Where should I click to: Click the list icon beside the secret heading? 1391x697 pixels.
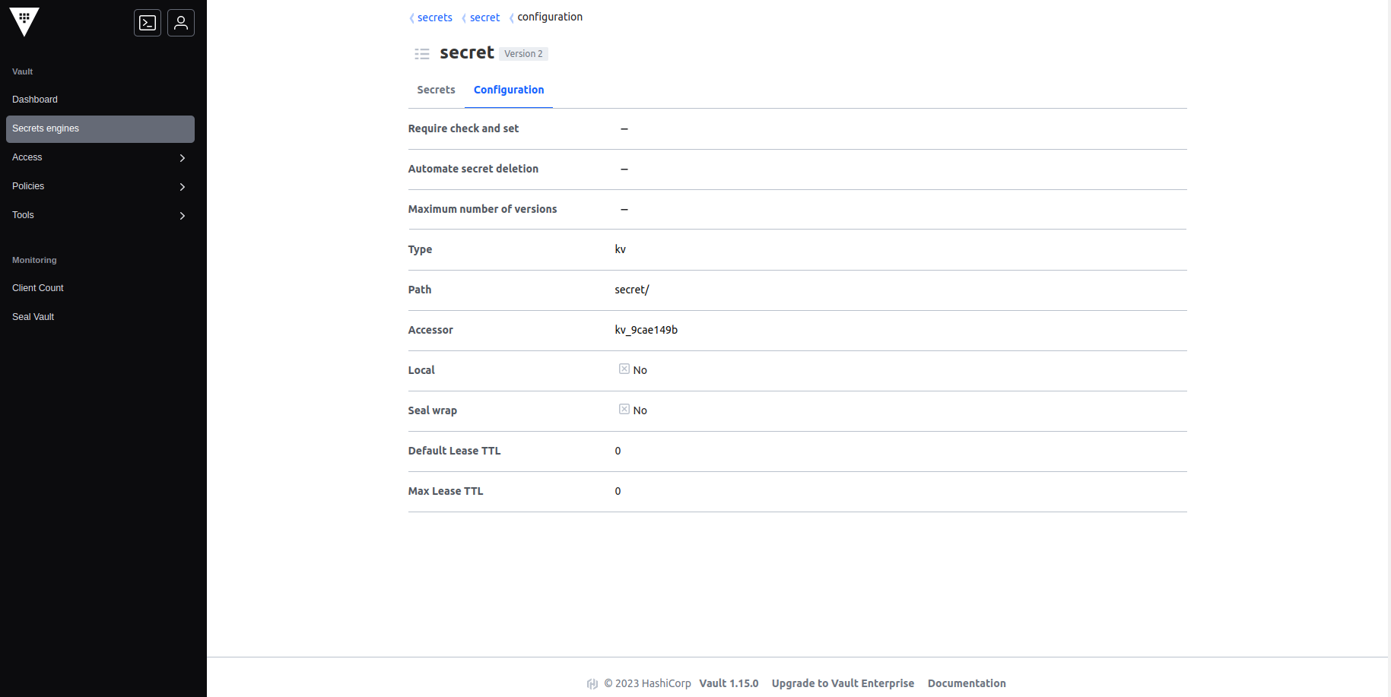[421, 53]
